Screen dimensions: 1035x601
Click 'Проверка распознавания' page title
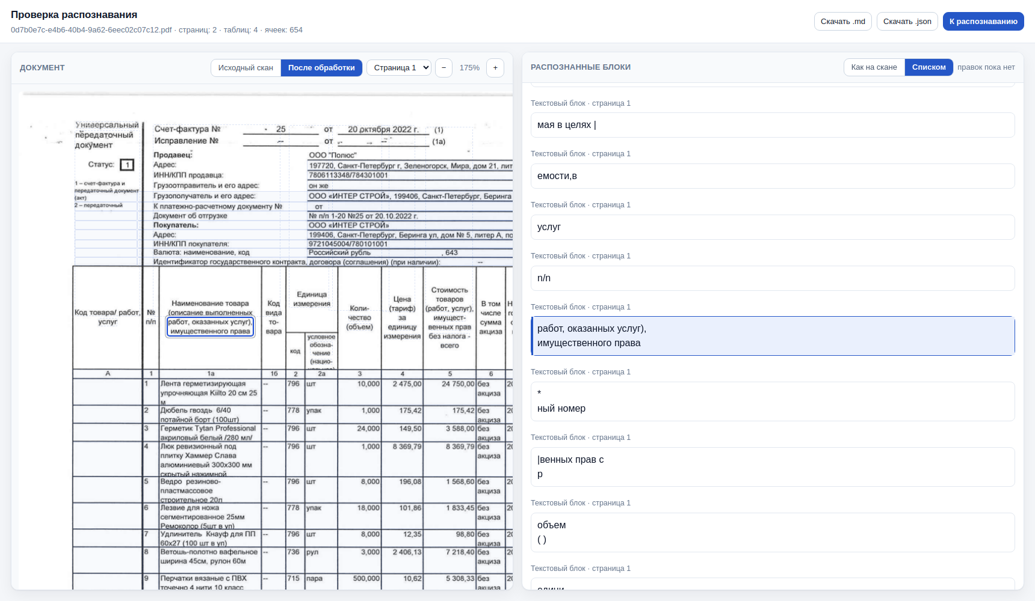click(x=74, y=14)
